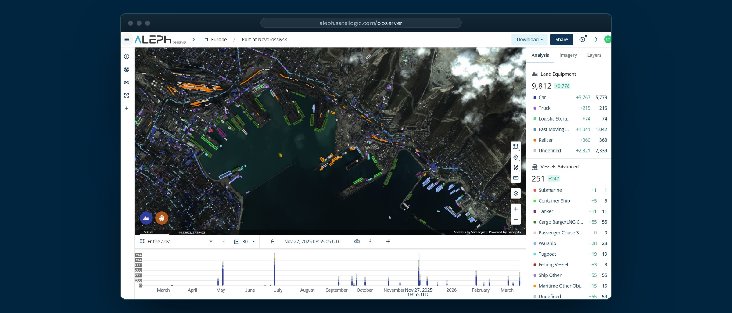732x313 pixels.
Task: Open the map layers stack icon
Action: pos(516,193)
